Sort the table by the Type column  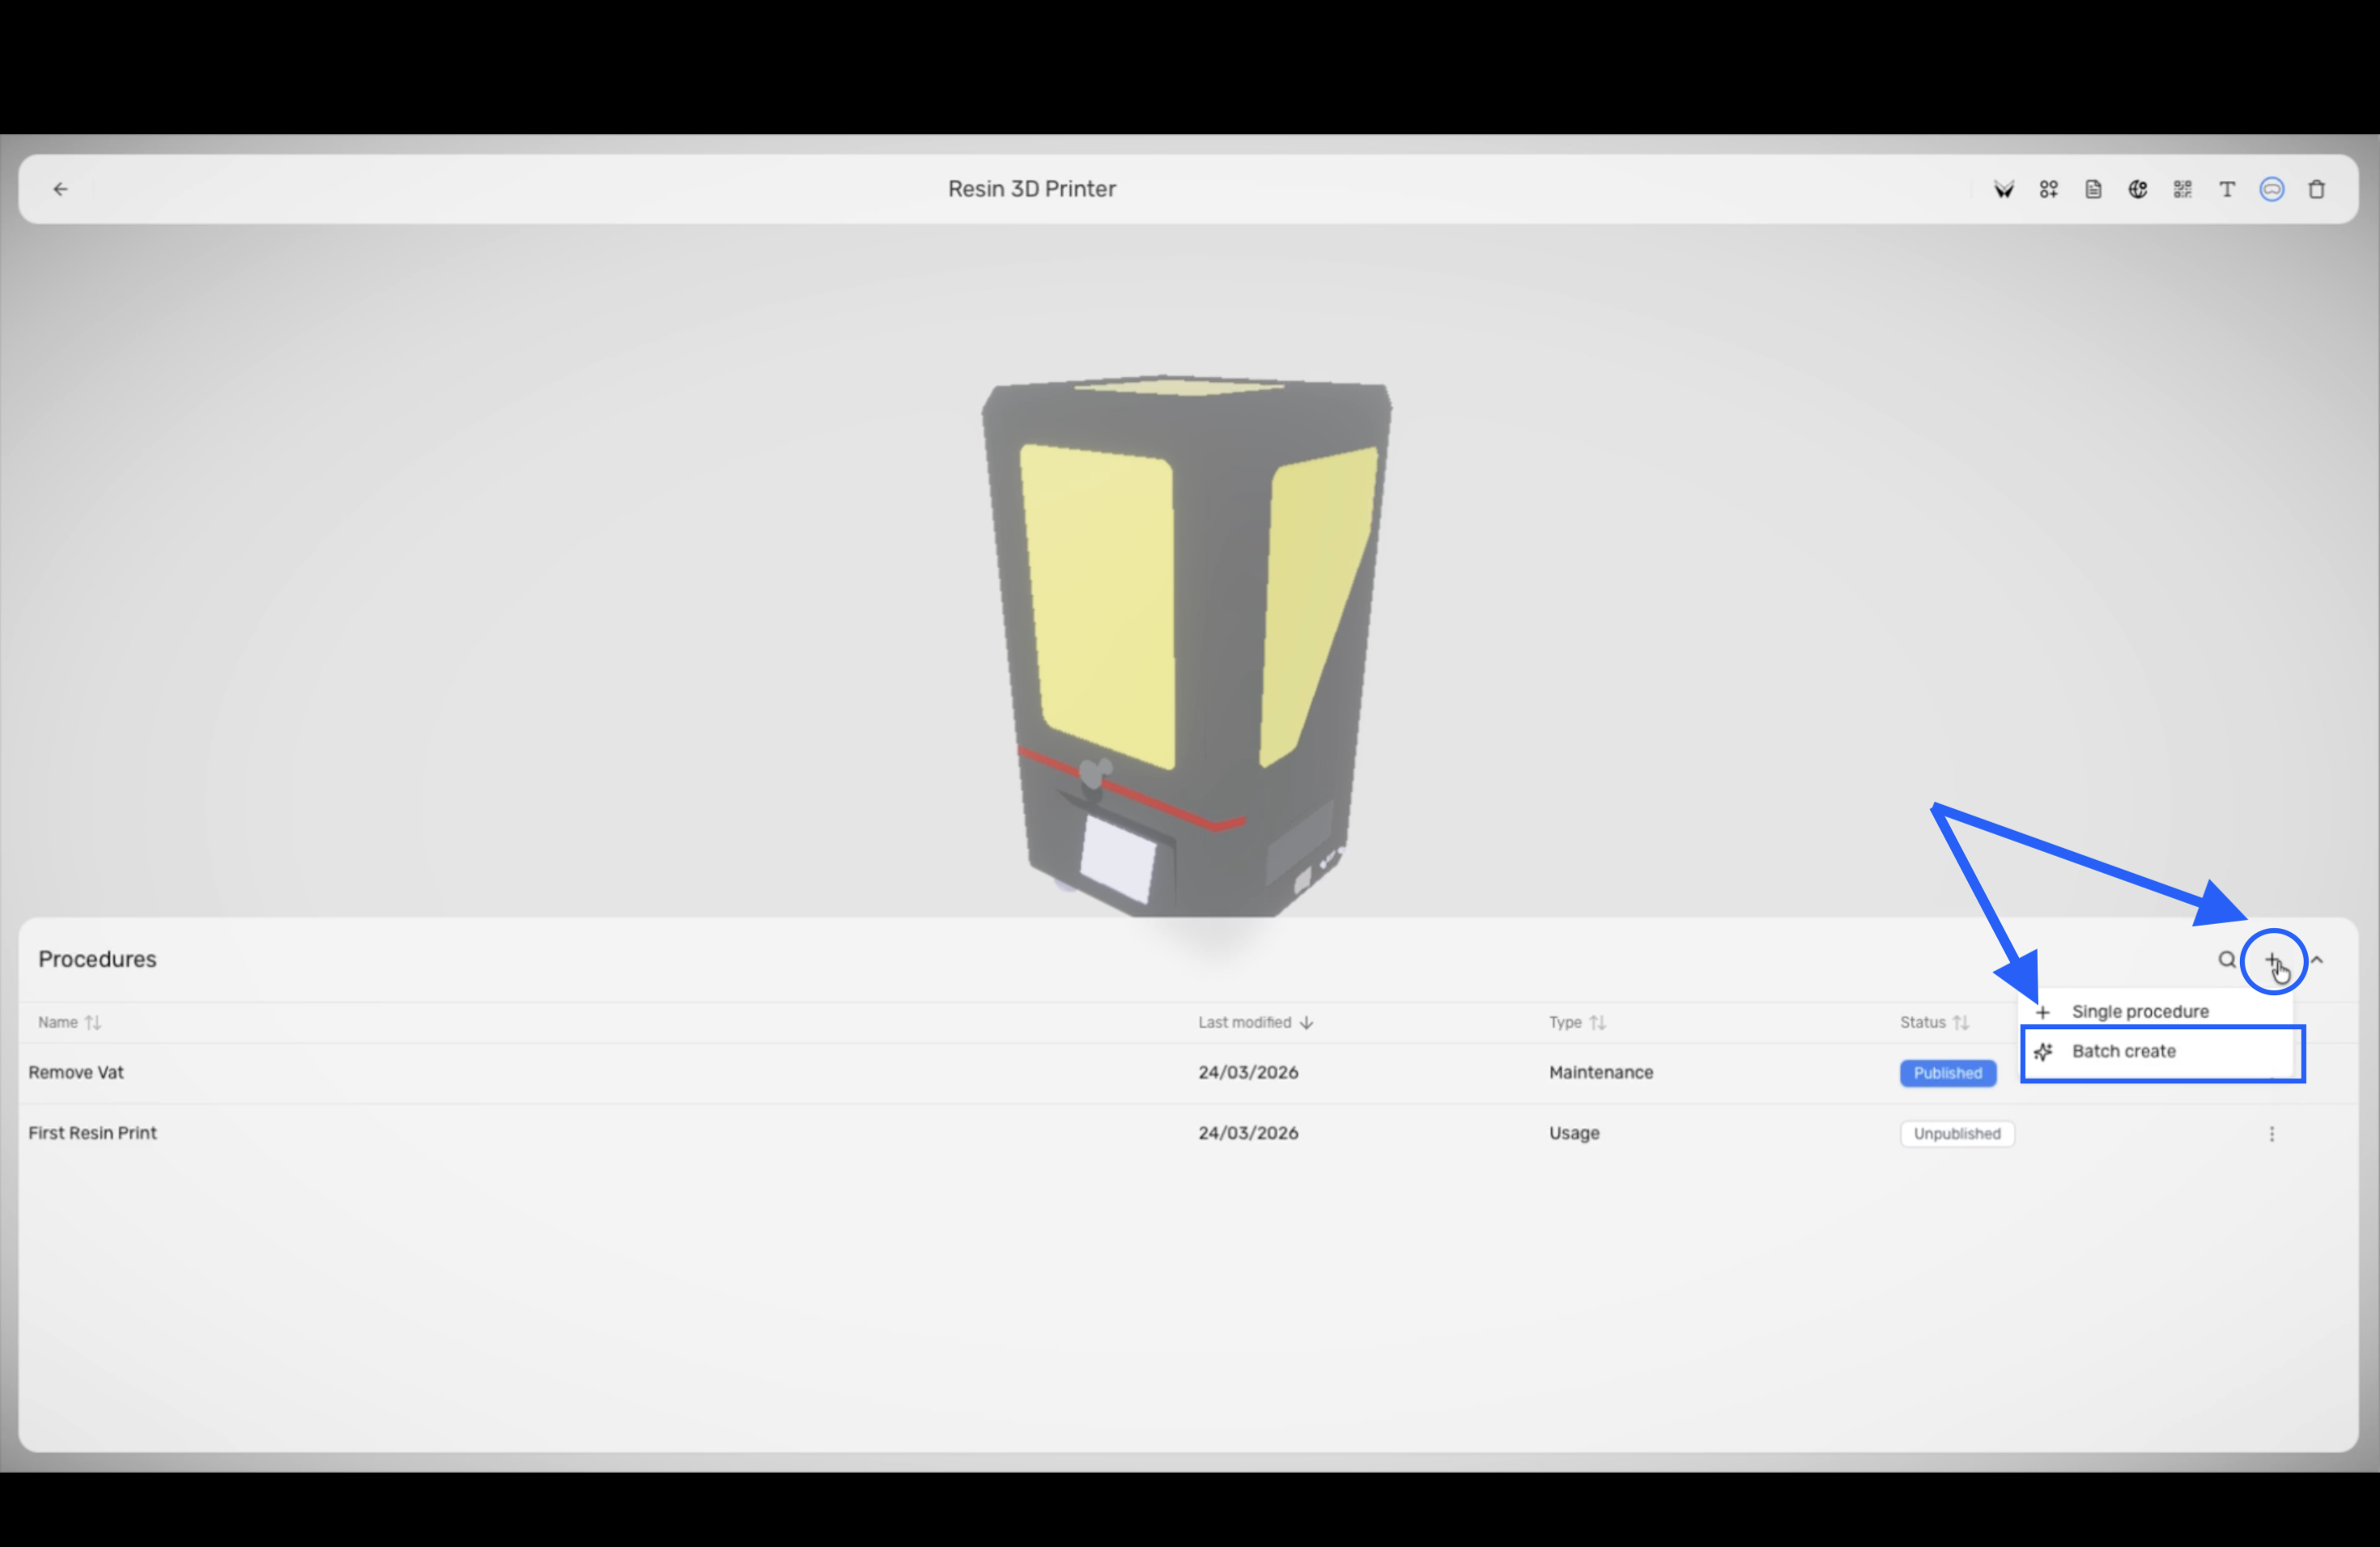pos(1576,1023)
